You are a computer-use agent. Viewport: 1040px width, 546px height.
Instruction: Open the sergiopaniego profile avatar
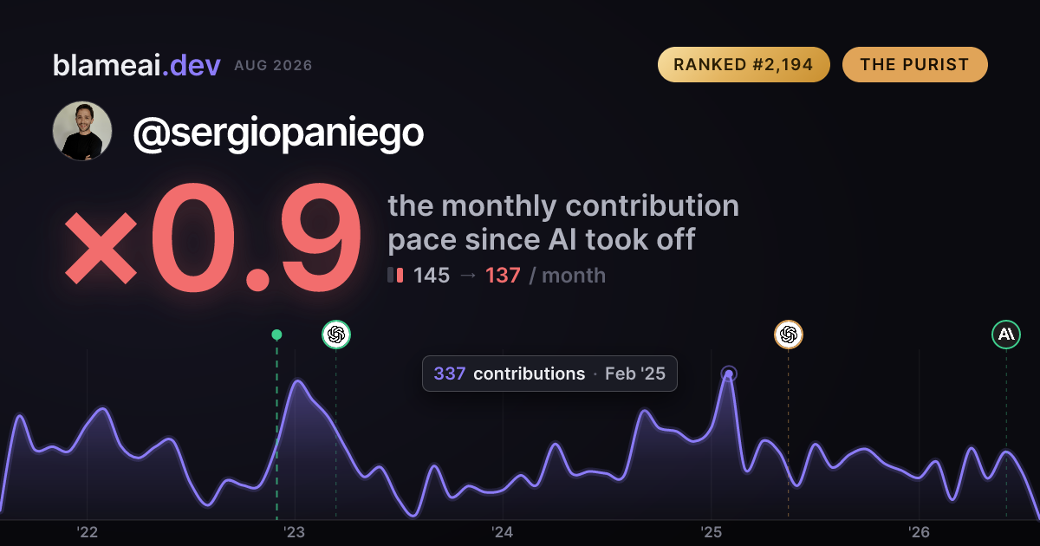pyautogui.click(x=82, y=131)
